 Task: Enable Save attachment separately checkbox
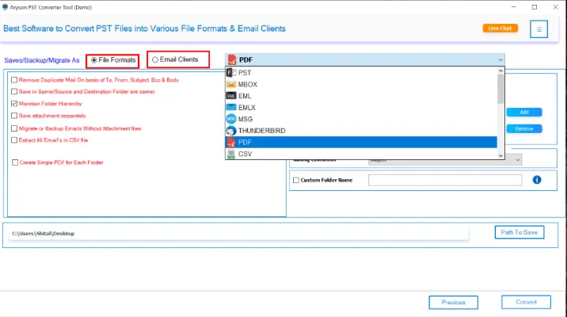coord(14,116)
